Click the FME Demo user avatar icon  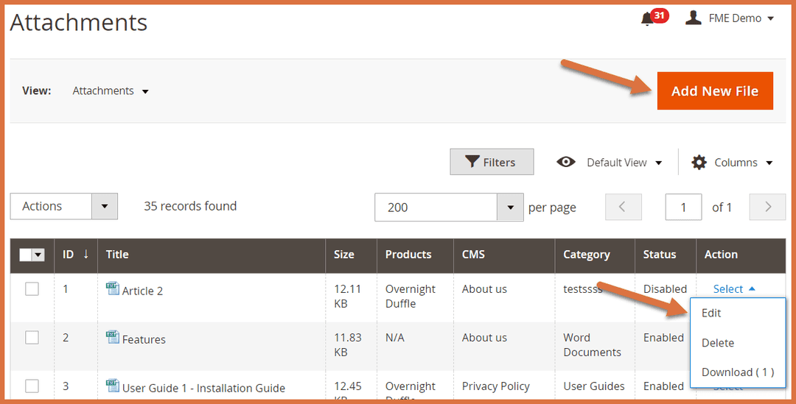point(693,18)
